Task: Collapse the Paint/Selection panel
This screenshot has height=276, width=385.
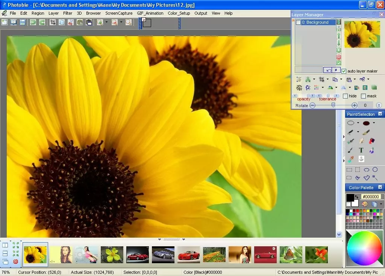Action: tap(380, 114)
